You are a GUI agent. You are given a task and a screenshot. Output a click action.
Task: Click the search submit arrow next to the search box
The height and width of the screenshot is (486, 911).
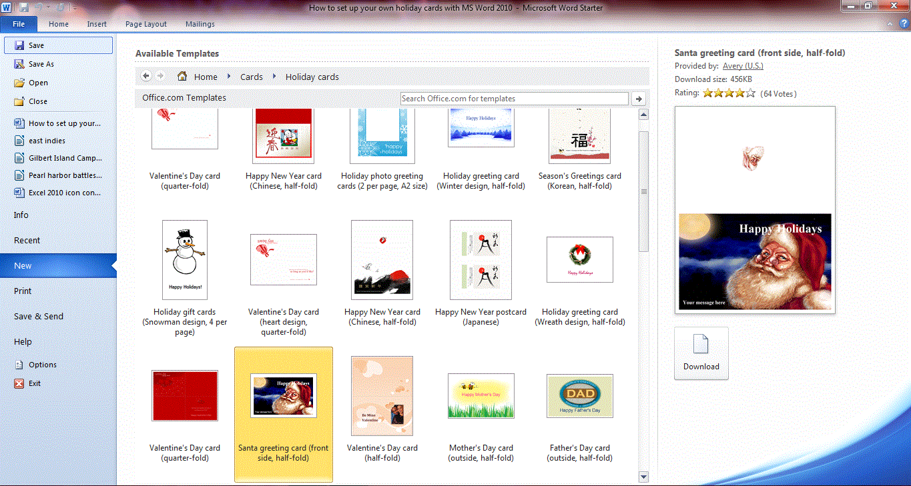point(638,98)
